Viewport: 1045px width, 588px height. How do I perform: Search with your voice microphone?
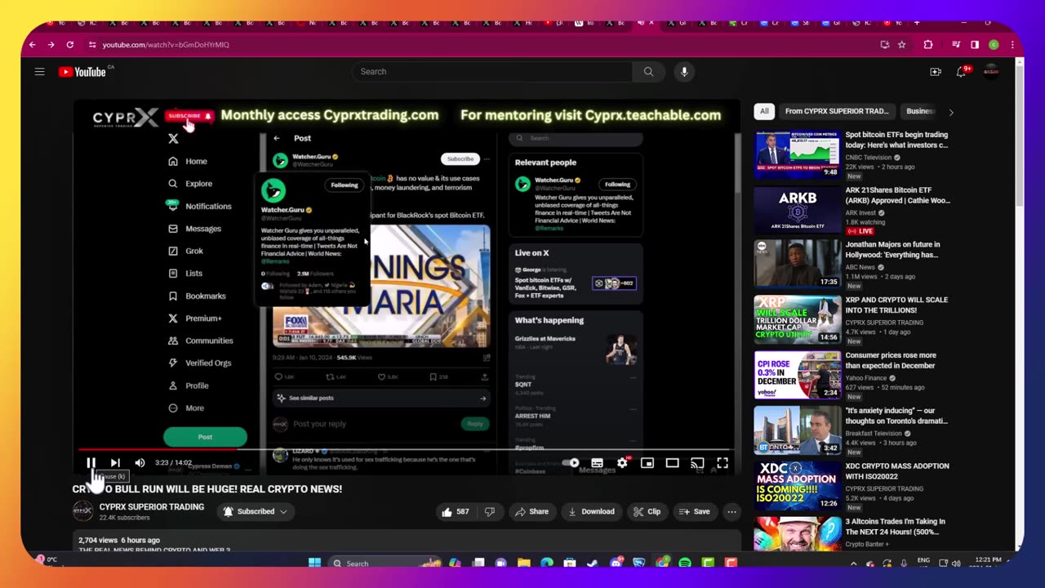(684, 72)
